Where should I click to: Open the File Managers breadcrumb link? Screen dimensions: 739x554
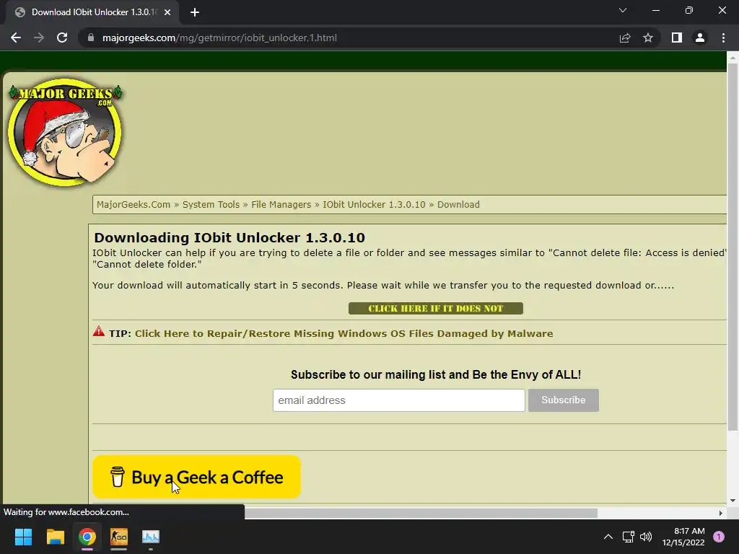(x=281, y=204)
